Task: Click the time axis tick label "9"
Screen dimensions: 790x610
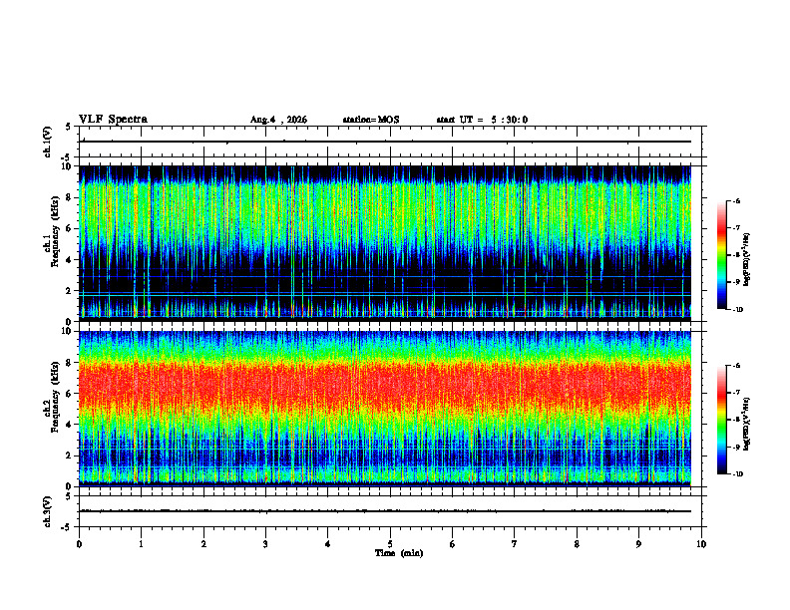Action: [638, 544]
